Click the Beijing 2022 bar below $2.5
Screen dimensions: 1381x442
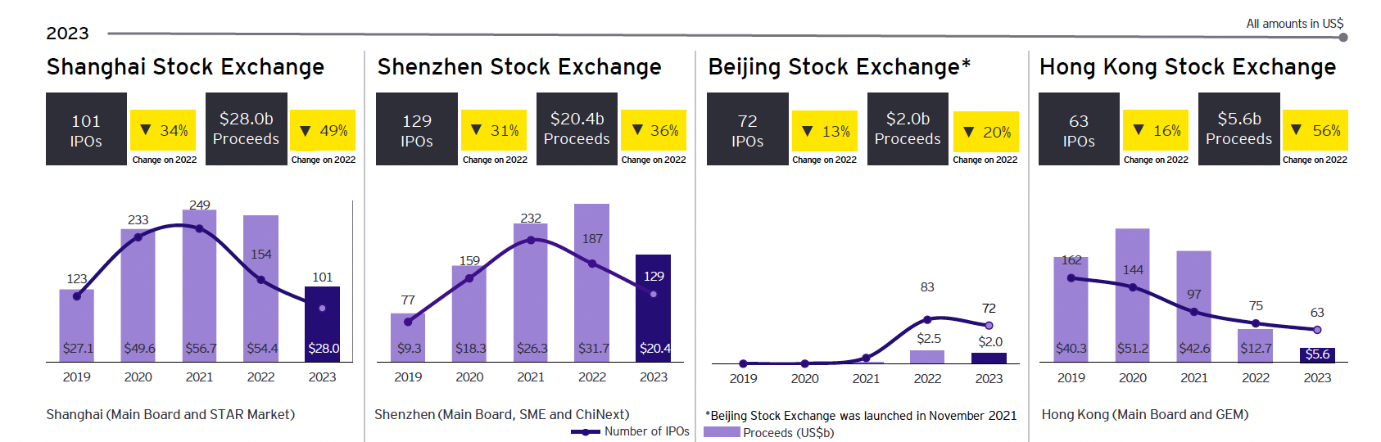click(927, 356)
